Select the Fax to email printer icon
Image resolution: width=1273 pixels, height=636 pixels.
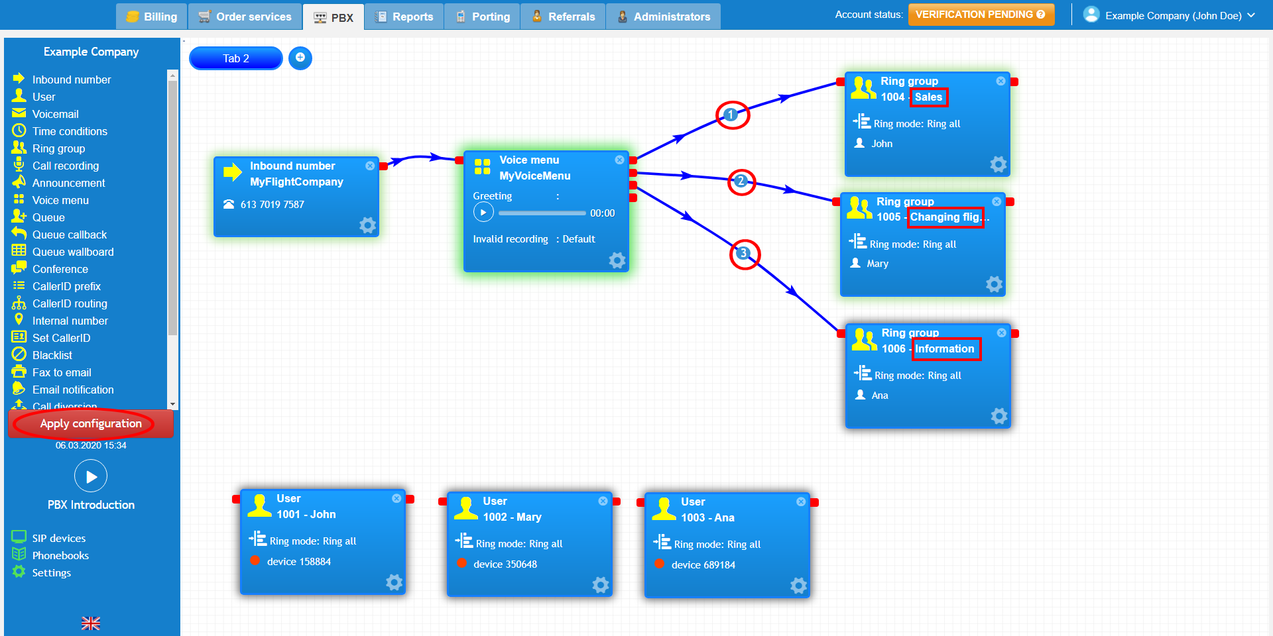19,372
